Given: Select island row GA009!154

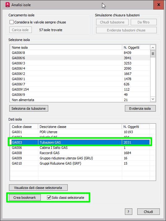Looking at the screenshot, I should (80, 89).
